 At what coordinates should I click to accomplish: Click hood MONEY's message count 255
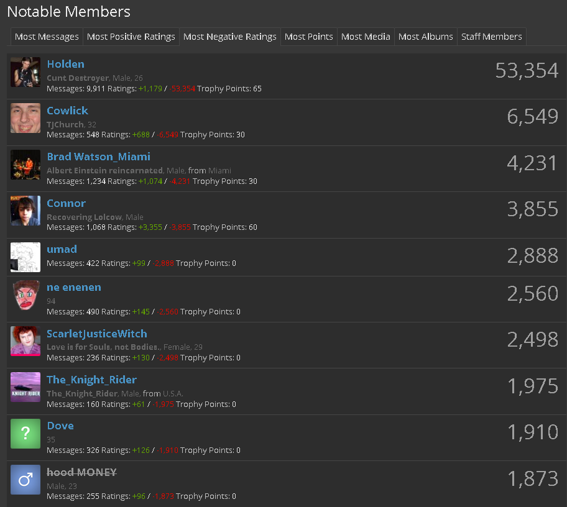(x=93, y=496)
